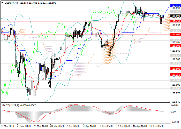Viewport: 181px width, 129px height.
Task: Open the chart menu triangle beside USDJPY
Action: coord(2,3)
